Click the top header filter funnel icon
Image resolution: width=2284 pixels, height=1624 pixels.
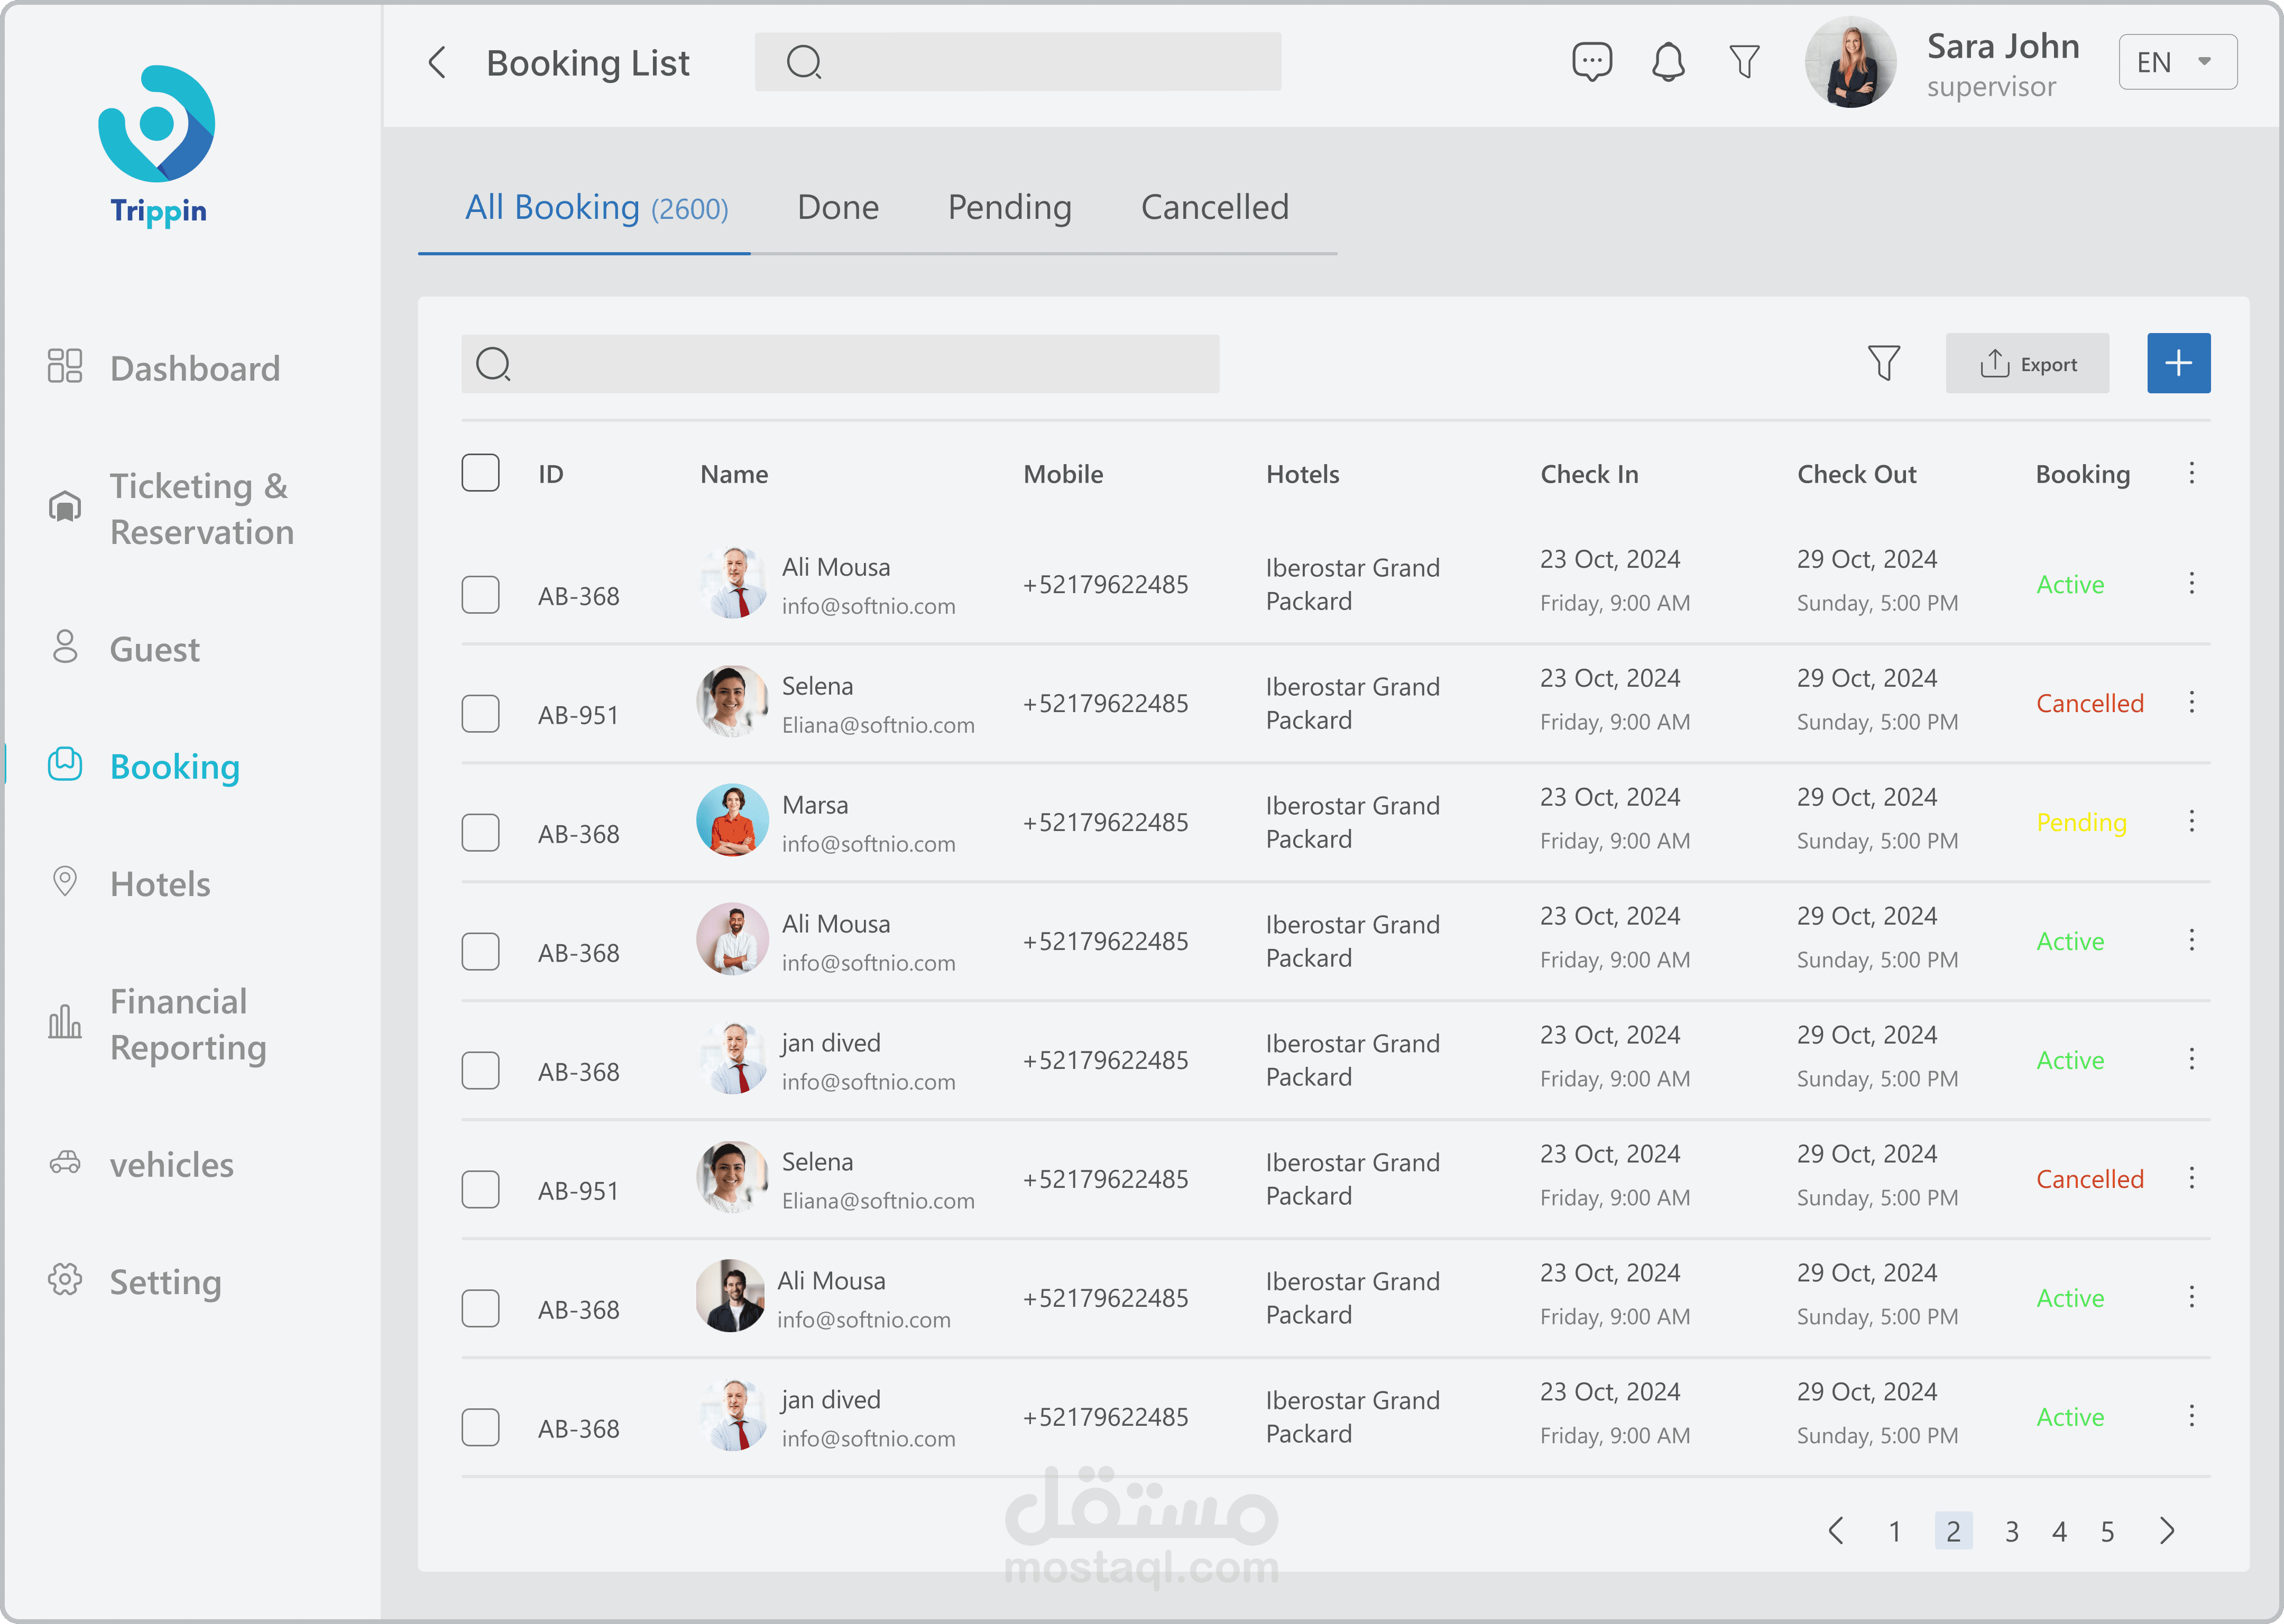click(1744, 62)
